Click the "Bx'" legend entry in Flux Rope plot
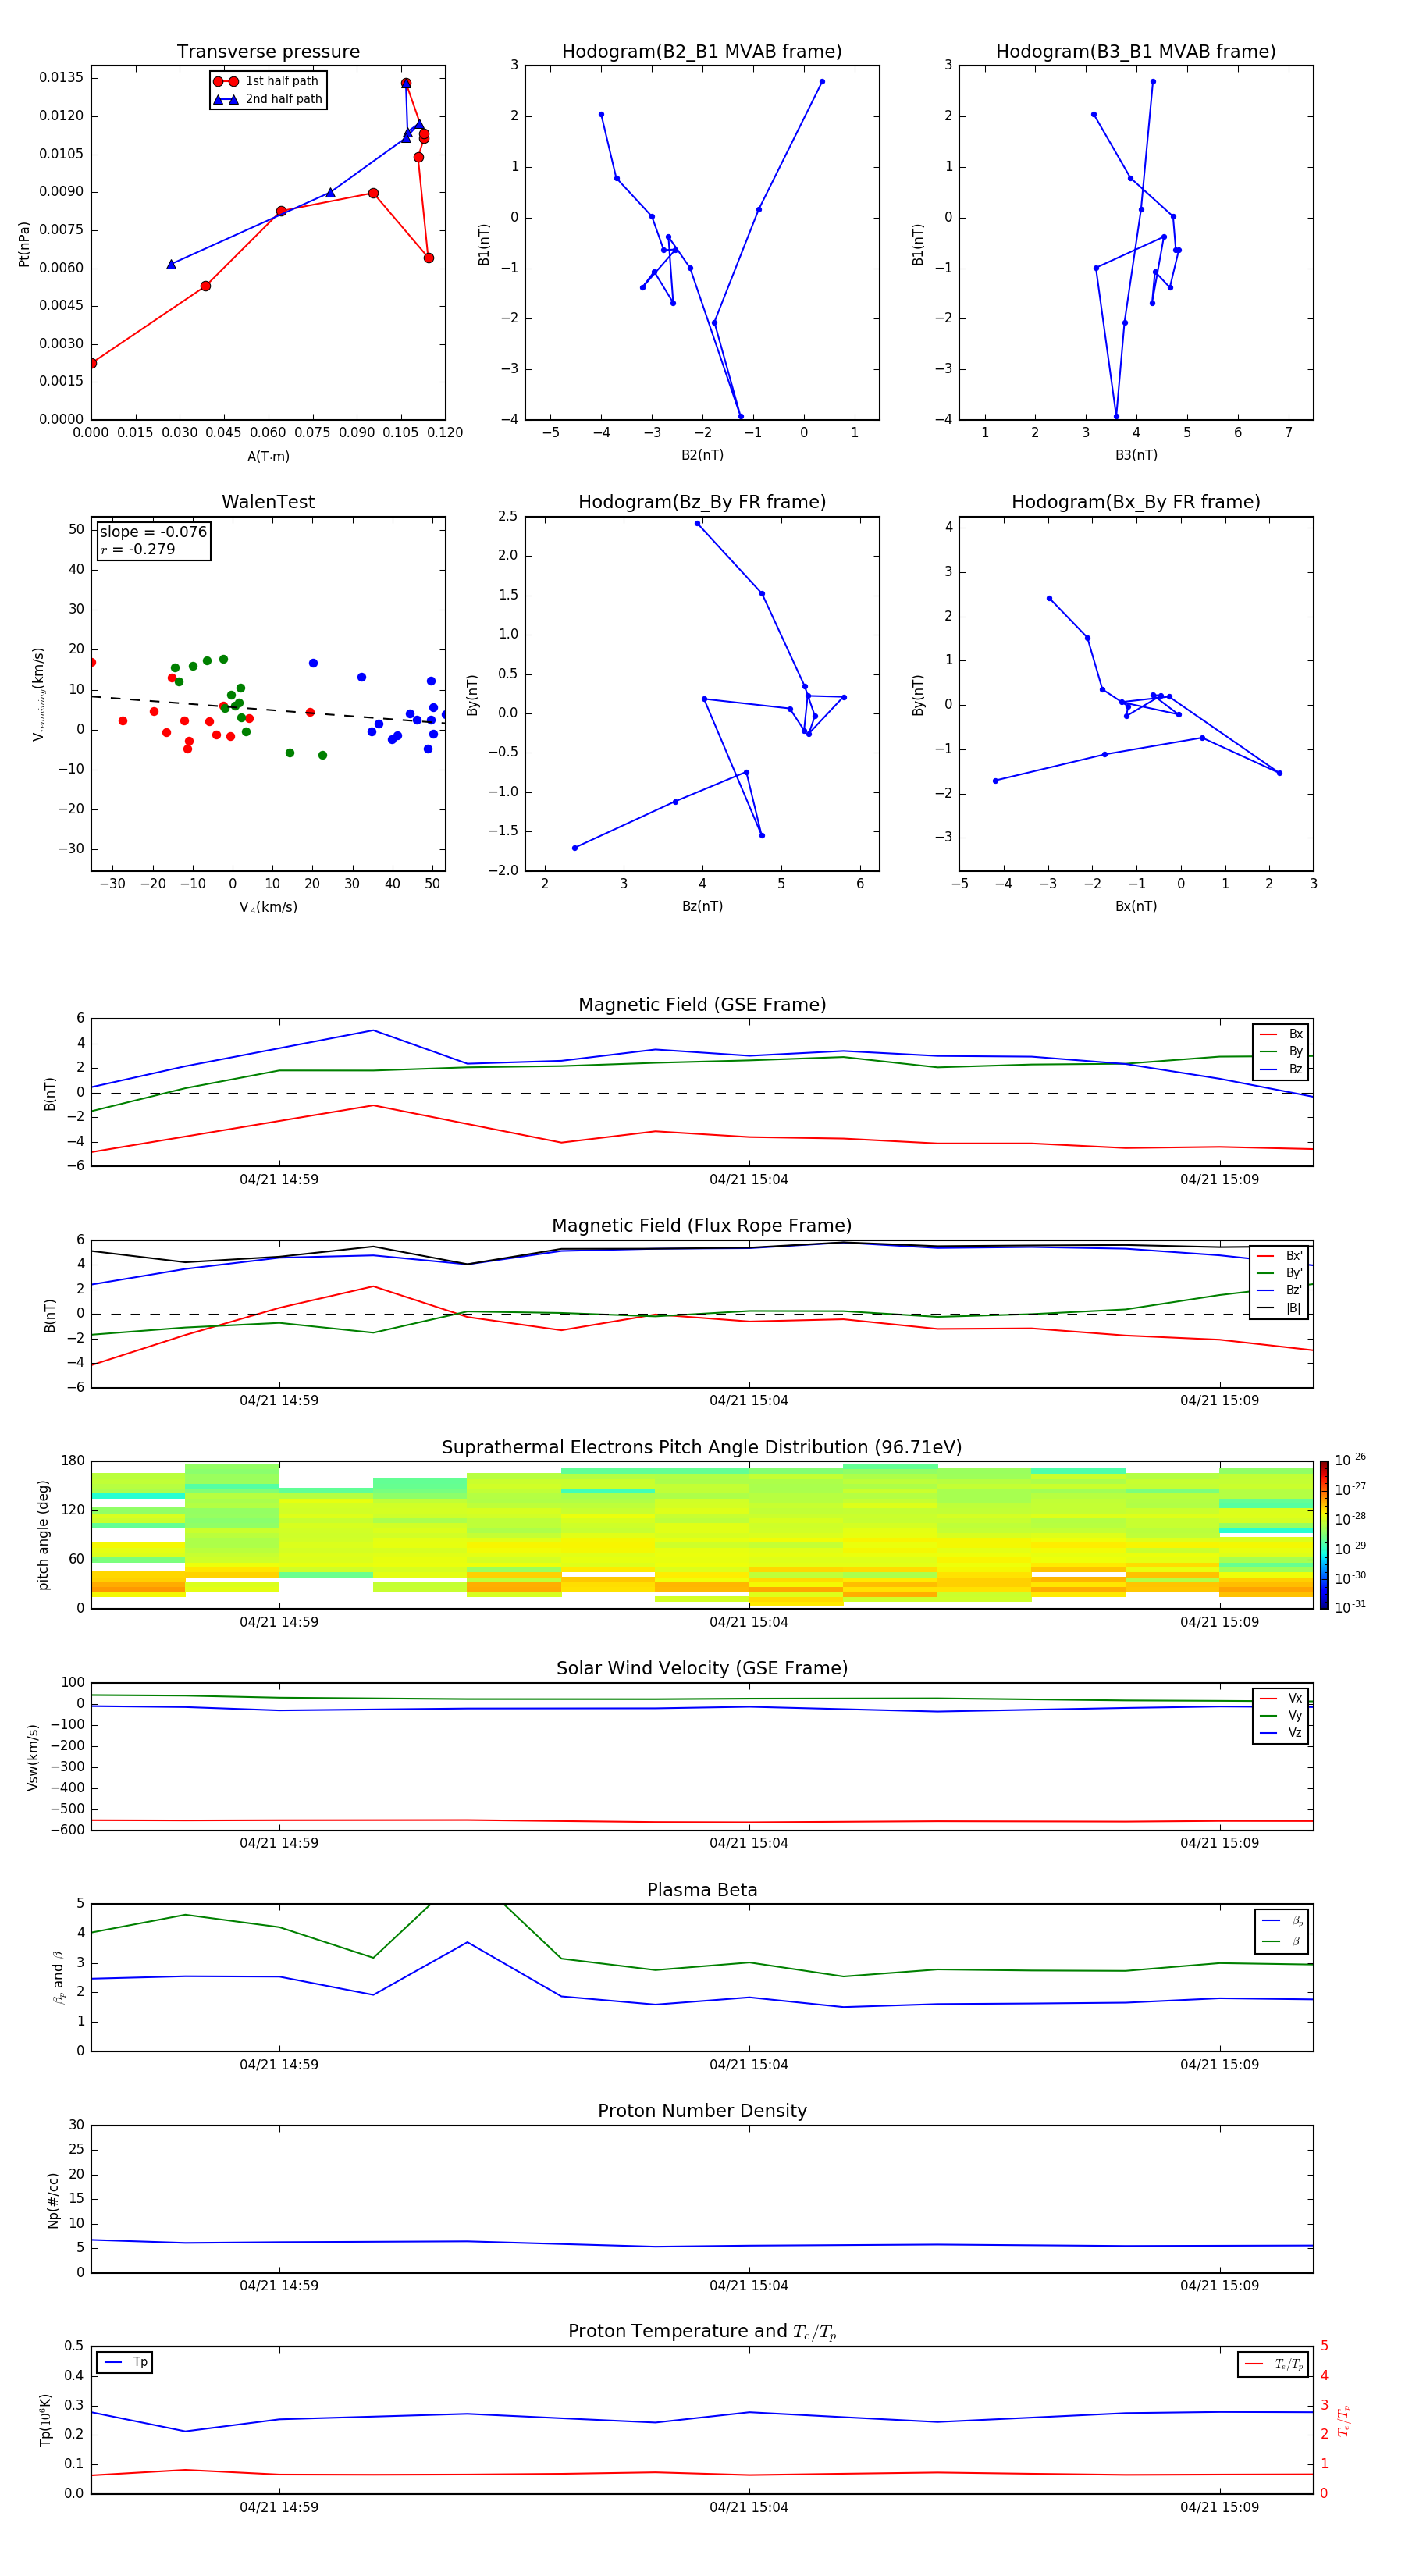Viewport: 1405px width, 2576px height. point(1280,1256)
